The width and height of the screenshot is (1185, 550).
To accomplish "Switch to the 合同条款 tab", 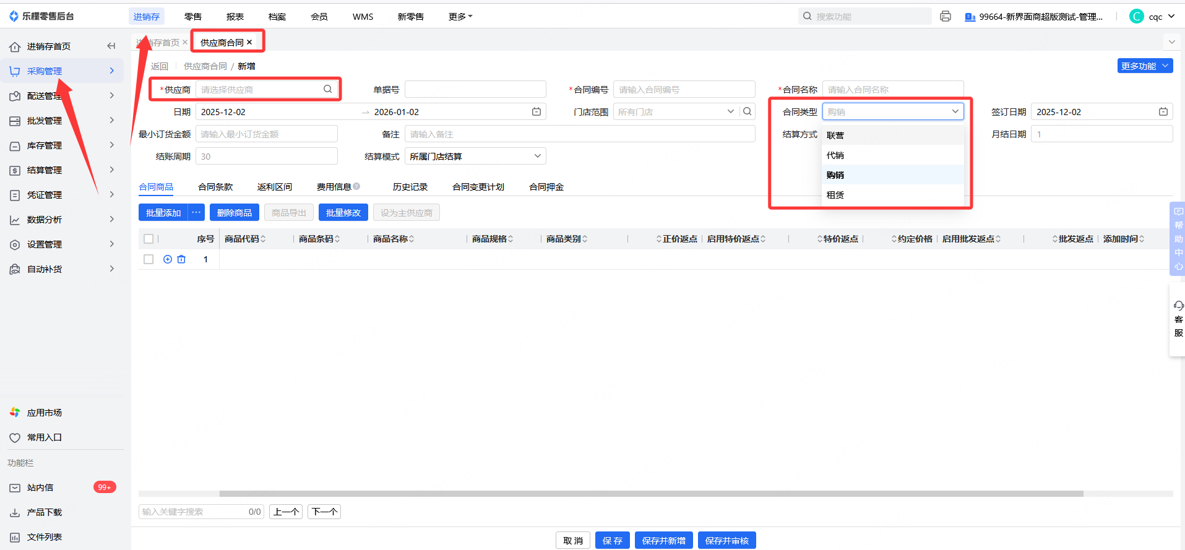I will coord(215,187).
